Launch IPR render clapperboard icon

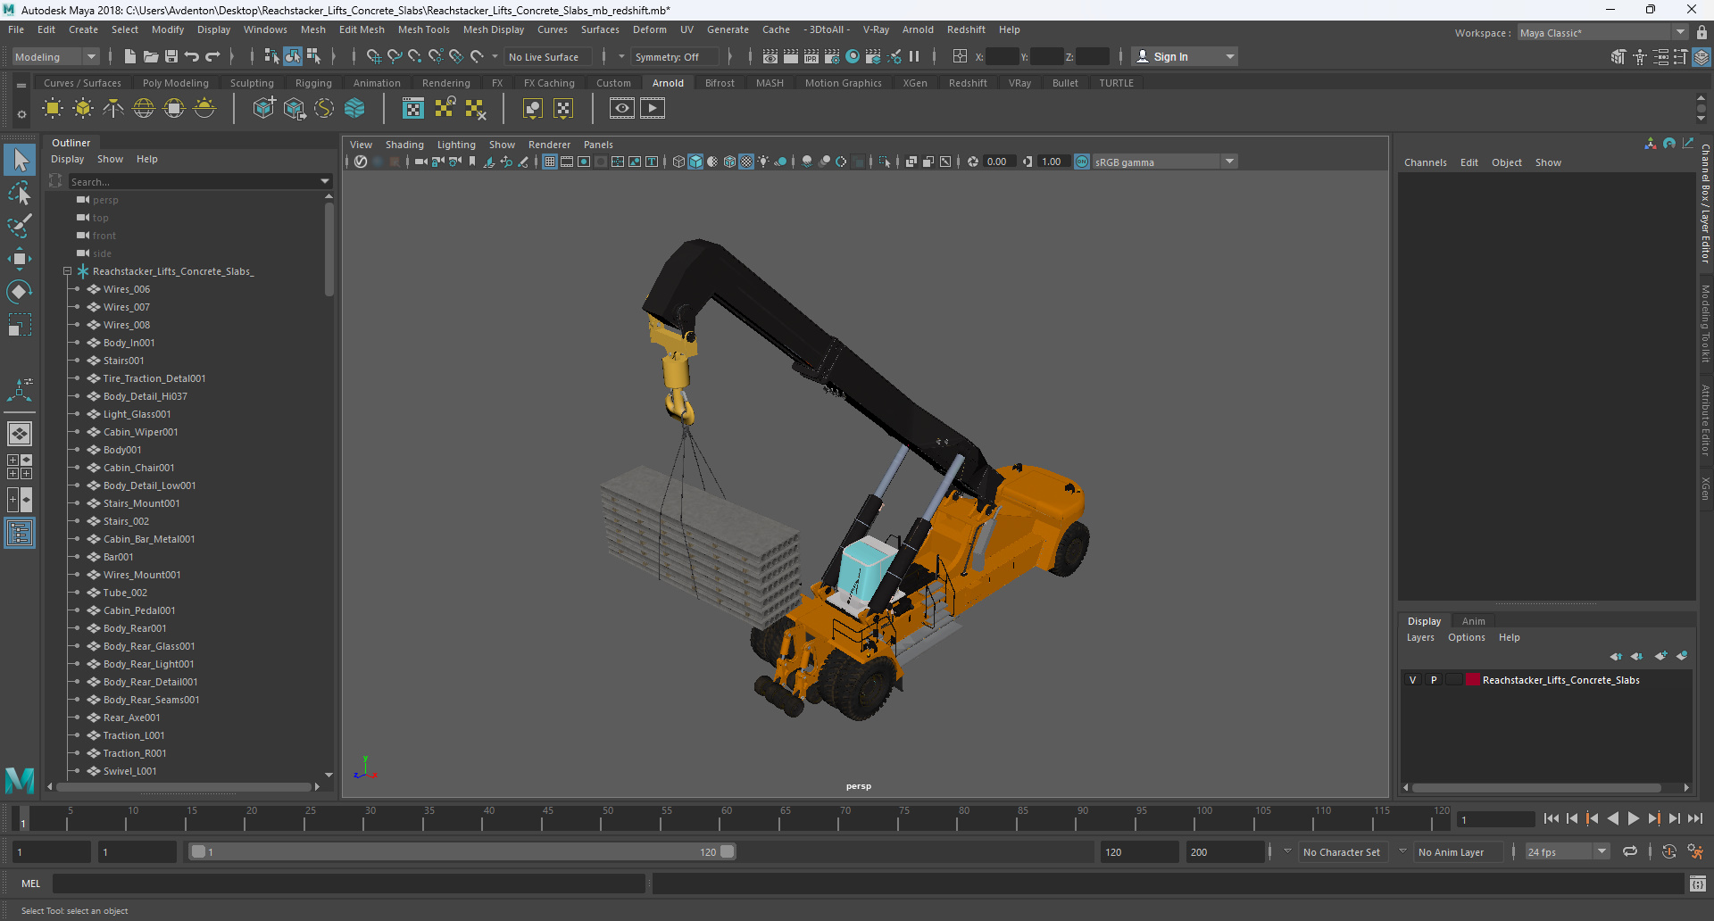[x=811, y=56]
